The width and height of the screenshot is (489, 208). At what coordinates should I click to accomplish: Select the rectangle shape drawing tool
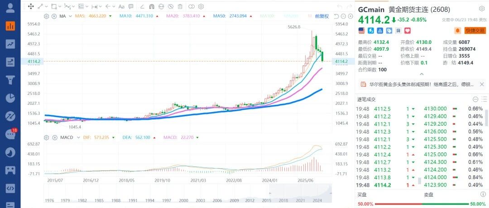[x=53, y=6]
